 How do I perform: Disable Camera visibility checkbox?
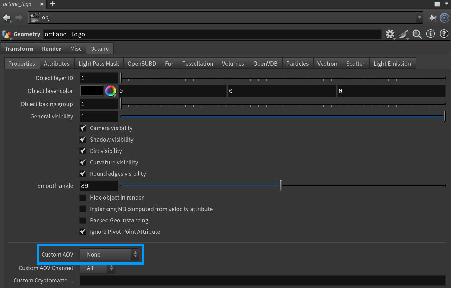point(83,128)
